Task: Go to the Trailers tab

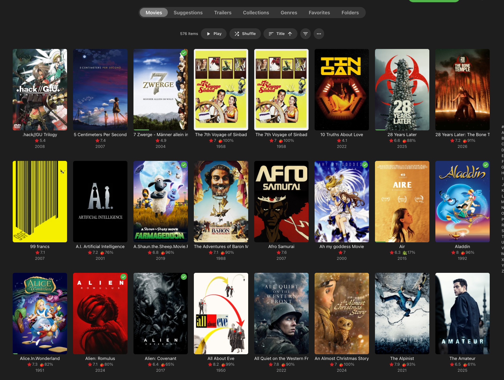Action: tap(223, 13)
